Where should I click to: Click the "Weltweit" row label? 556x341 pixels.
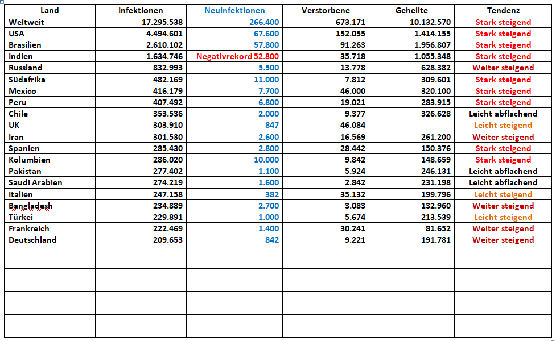27,22
